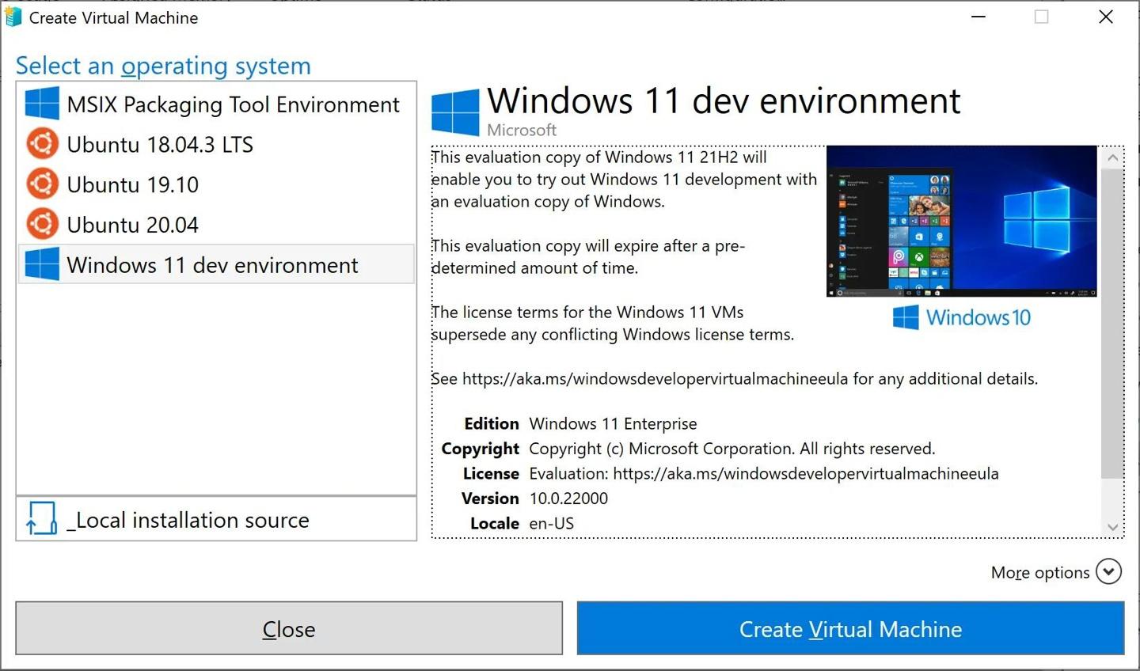Click the Create Virtual Machine button
Screen dimensions: 1140x671
click(849, 628)
